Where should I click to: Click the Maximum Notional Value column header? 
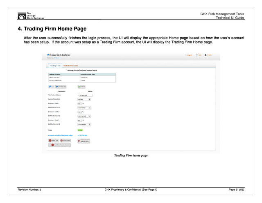[88, 74]
